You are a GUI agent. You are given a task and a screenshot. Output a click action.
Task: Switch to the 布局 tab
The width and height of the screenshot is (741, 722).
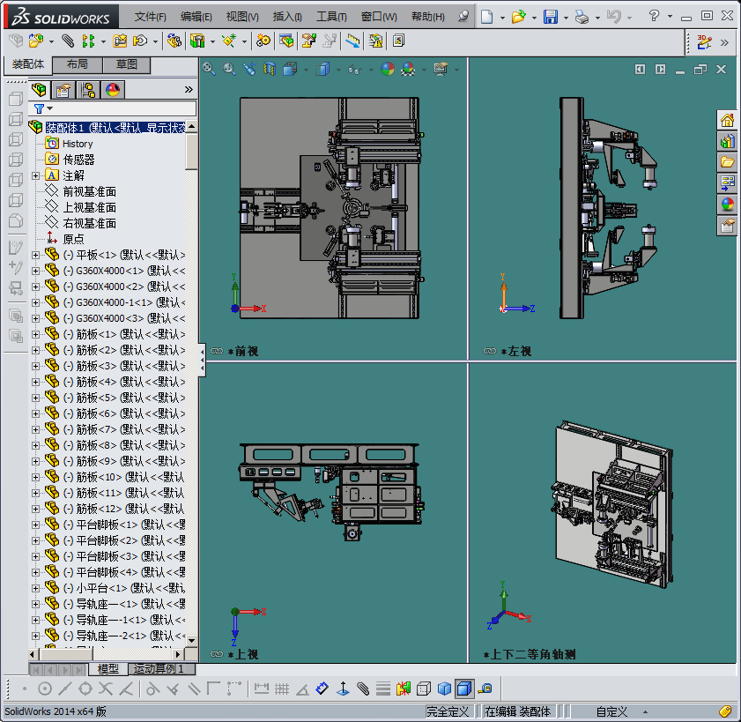point(77,64)
